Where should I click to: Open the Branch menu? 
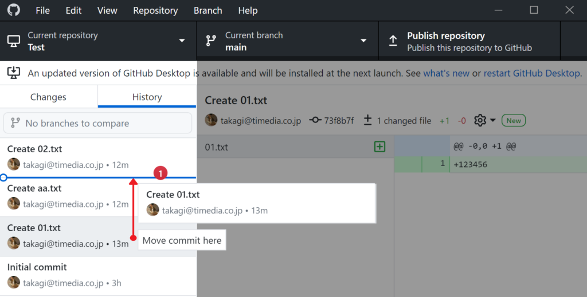(208, 10)
